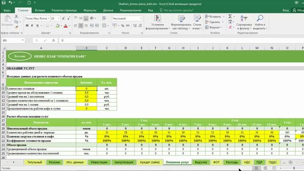Viewport: 304px width, 171px height.
Task: Select the column C header
Action: point(106,48)
